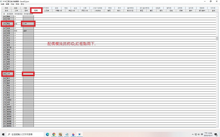Image resolution: width=220 pixels, height=137 pixels.
Task: Switch to the 建築 tab
Action: (x=109, y=11)
